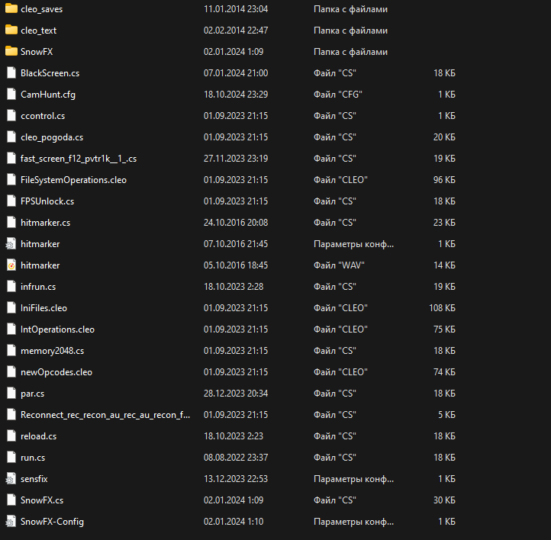Click the SnowFX folder icon
551x540 pixels.
tap(11, 52)
